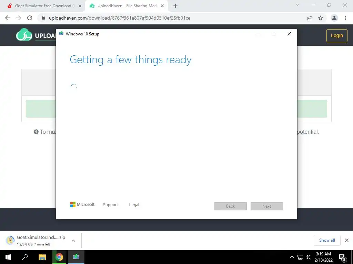Image resolution: width=353 pixels, height=264 pixels.
Task: Share this page using the share icon
Action: coord(310,18)
